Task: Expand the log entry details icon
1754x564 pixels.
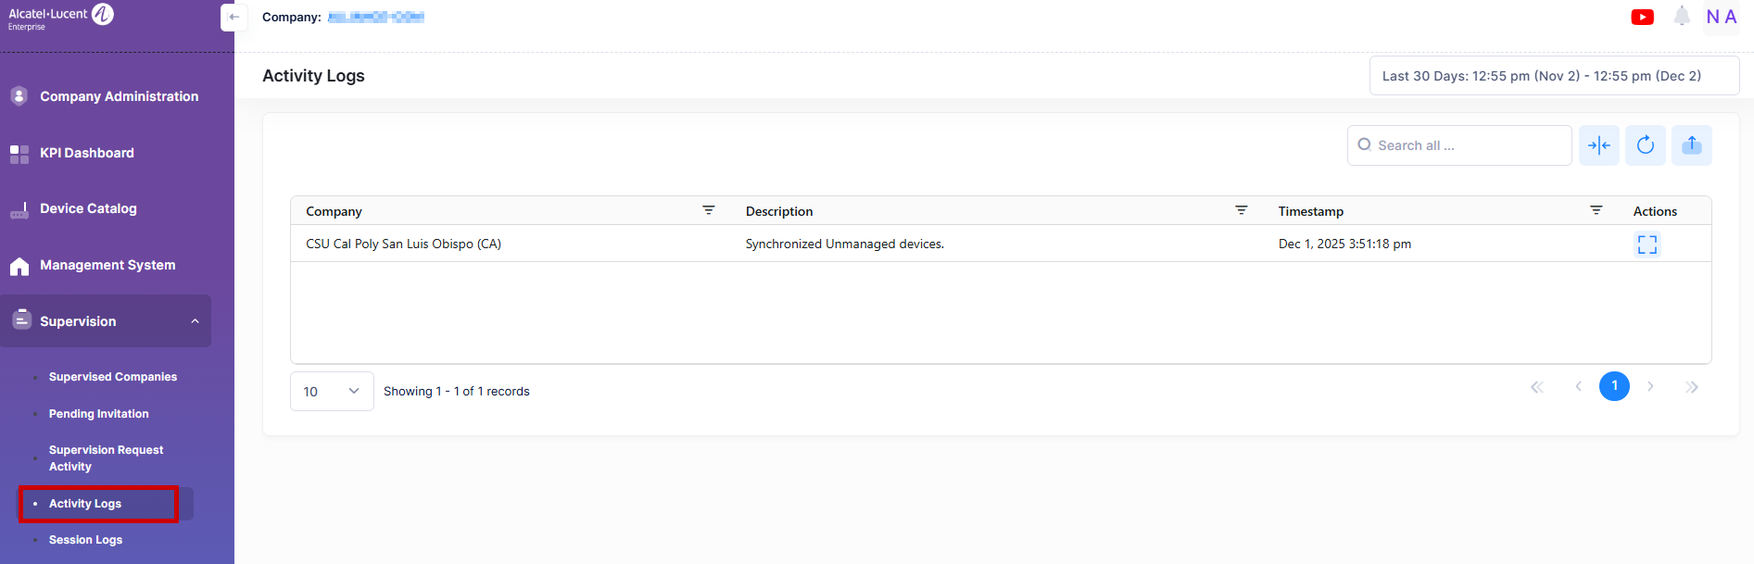Action: click(x=1647, y=244)
